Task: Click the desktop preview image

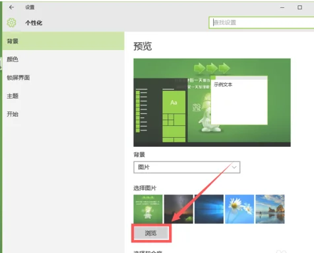Action: pos(212,103)
